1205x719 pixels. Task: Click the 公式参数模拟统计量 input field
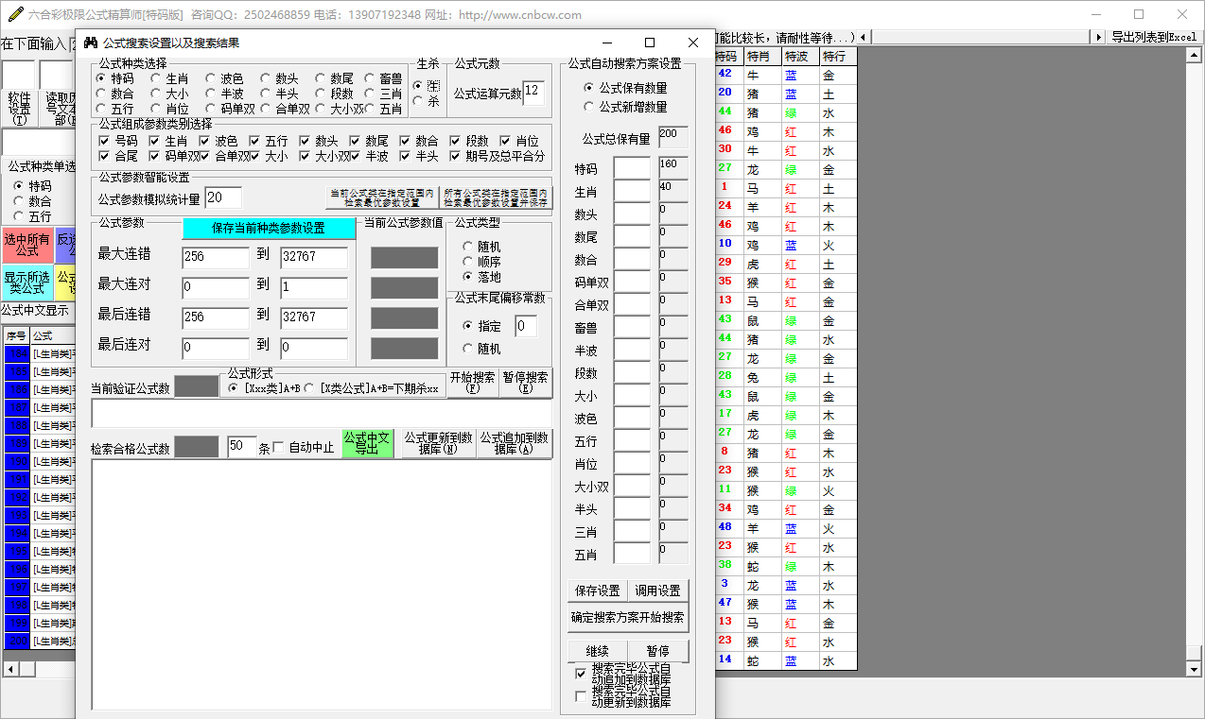[x=223, y=197]
